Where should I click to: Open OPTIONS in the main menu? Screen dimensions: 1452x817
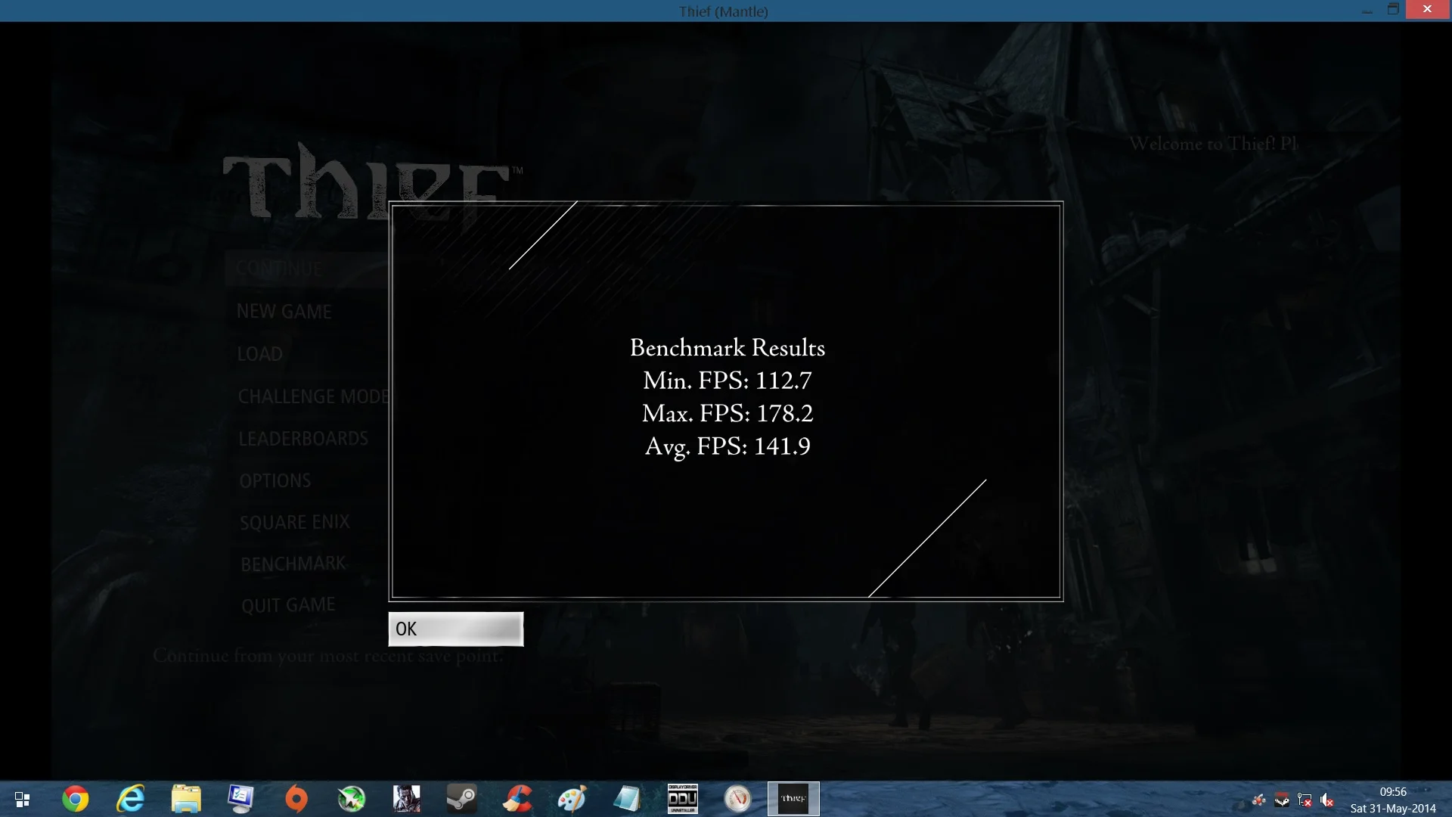(275, 481)
